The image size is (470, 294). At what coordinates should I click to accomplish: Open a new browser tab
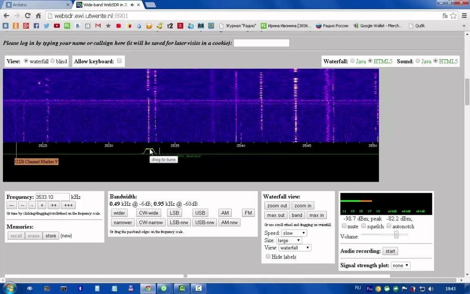(x=150, y=5)
